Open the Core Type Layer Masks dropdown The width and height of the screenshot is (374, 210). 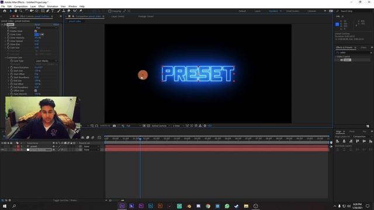point(46,61)
